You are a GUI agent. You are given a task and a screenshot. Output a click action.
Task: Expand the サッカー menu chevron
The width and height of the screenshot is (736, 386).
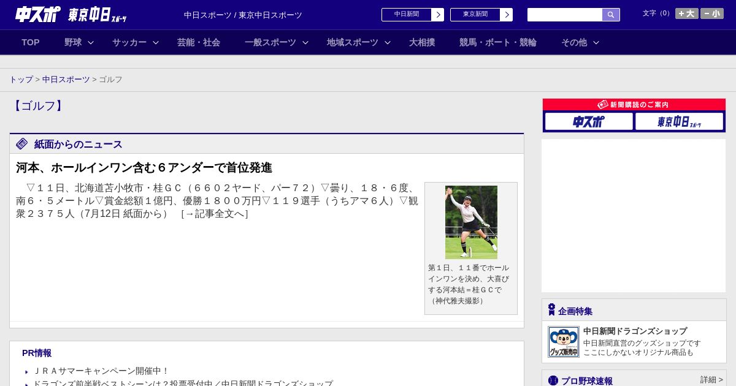156,43
